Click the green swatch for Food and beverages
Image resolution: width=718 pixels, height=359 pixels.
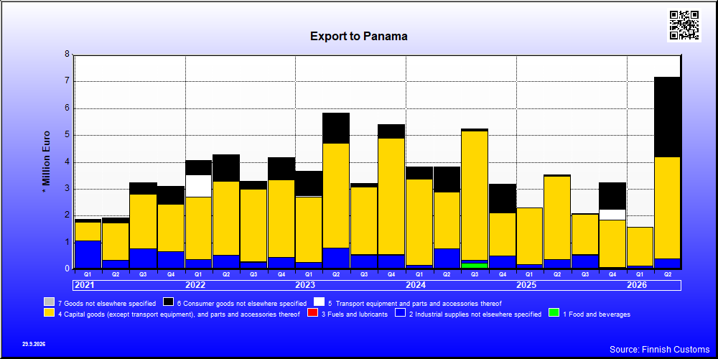[554, 313]
